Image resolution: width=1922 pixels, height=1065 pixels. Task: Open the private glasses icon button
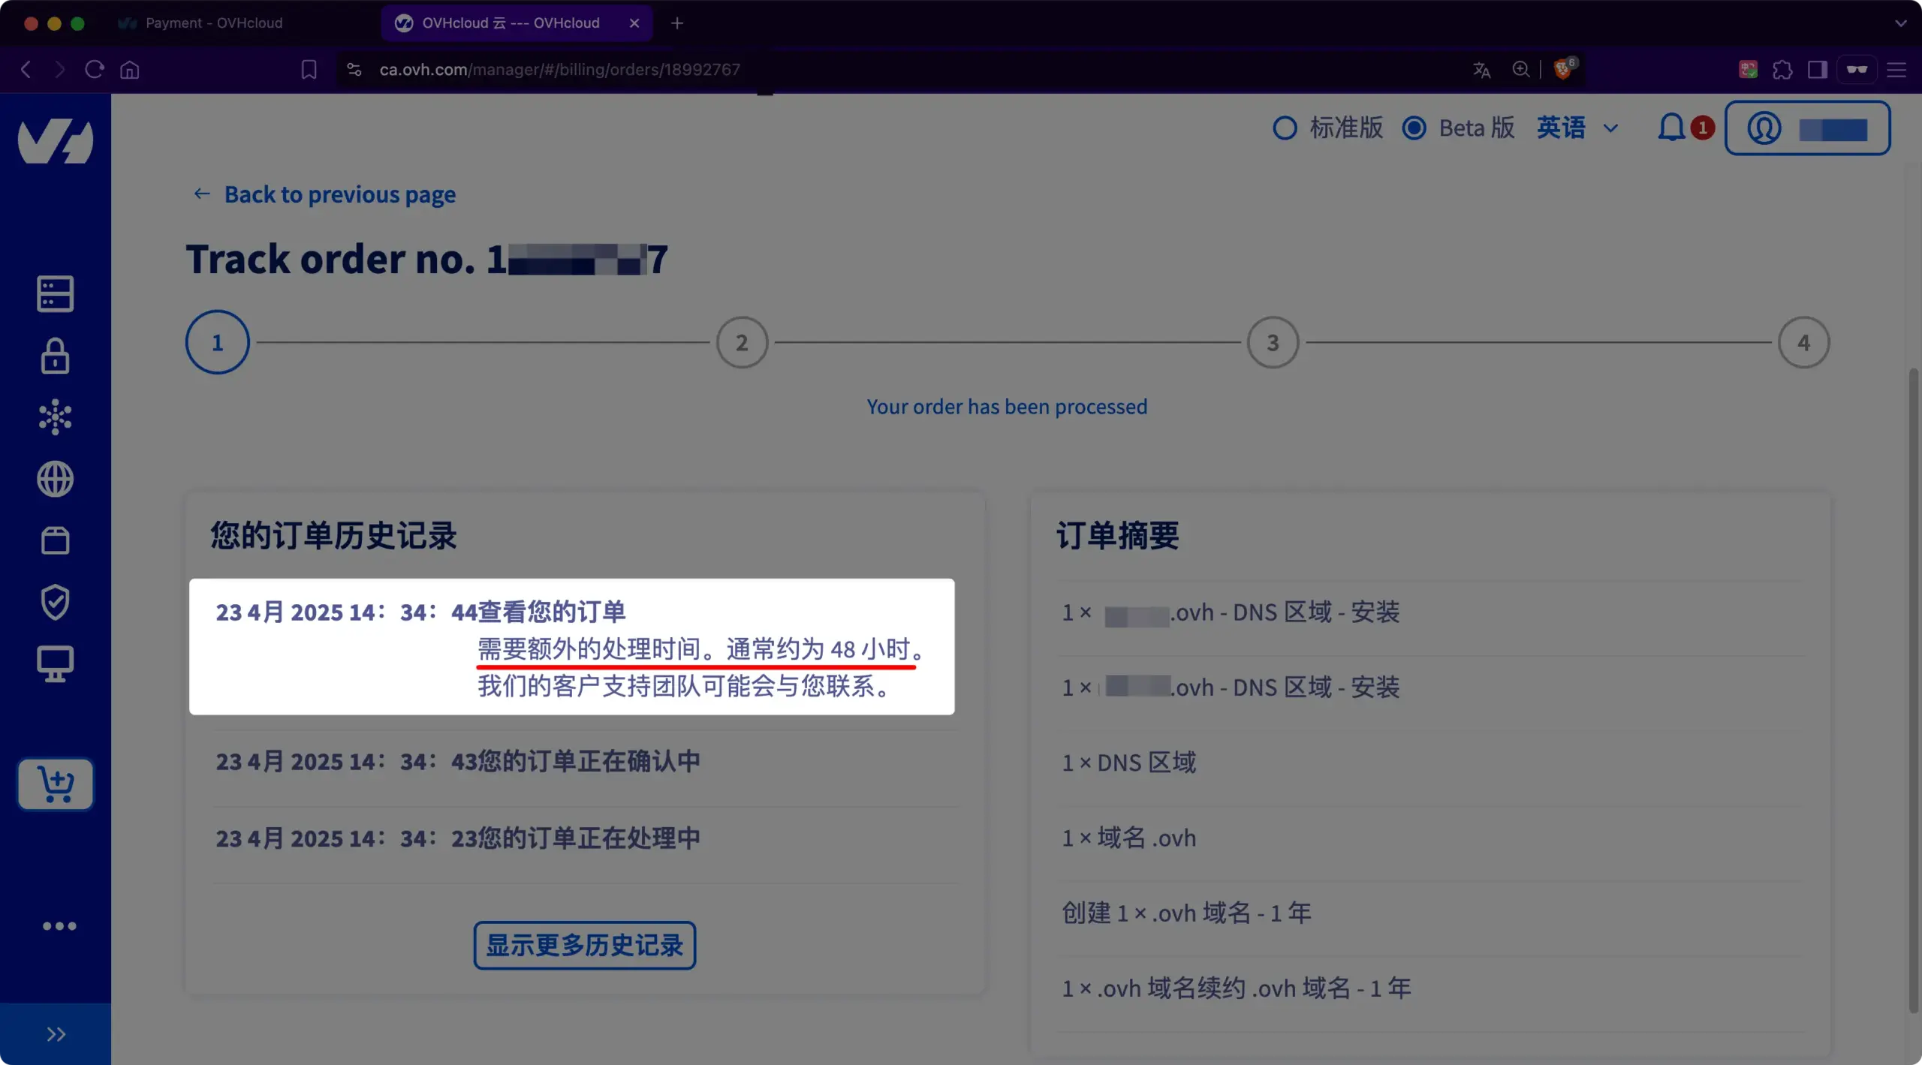click(x=1857, y=70)
